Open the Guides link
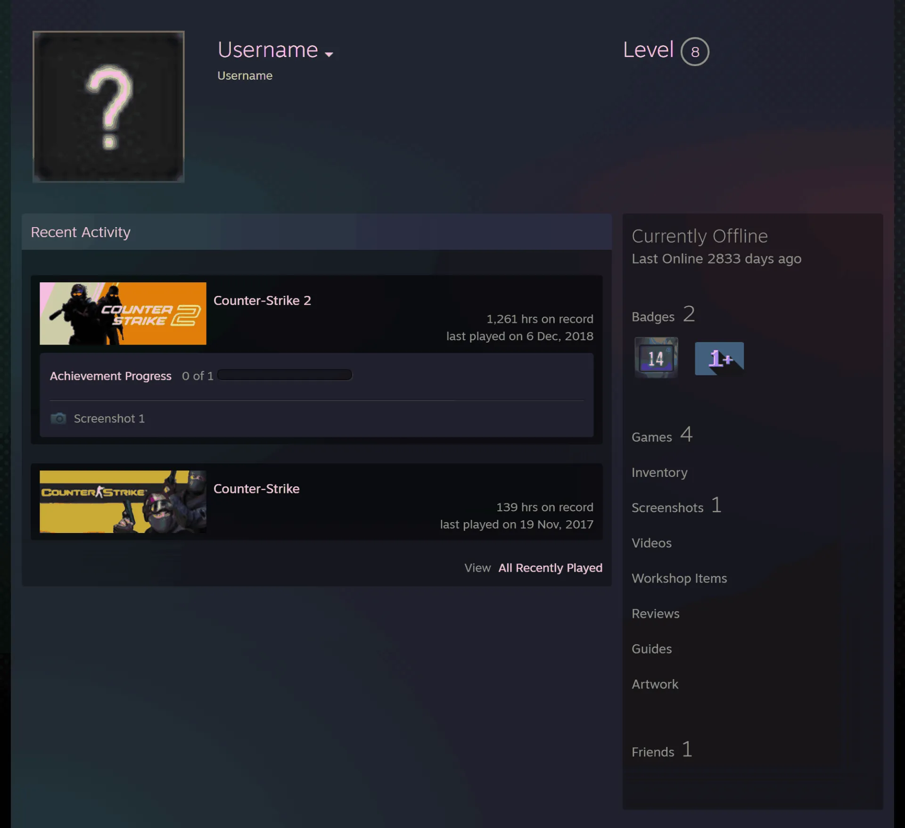905x828 pixels. pos(651,649)
